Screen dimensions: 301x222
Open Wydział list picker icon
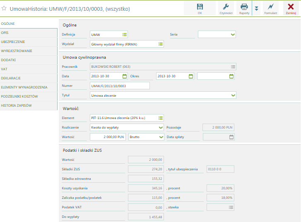[161, 44]
